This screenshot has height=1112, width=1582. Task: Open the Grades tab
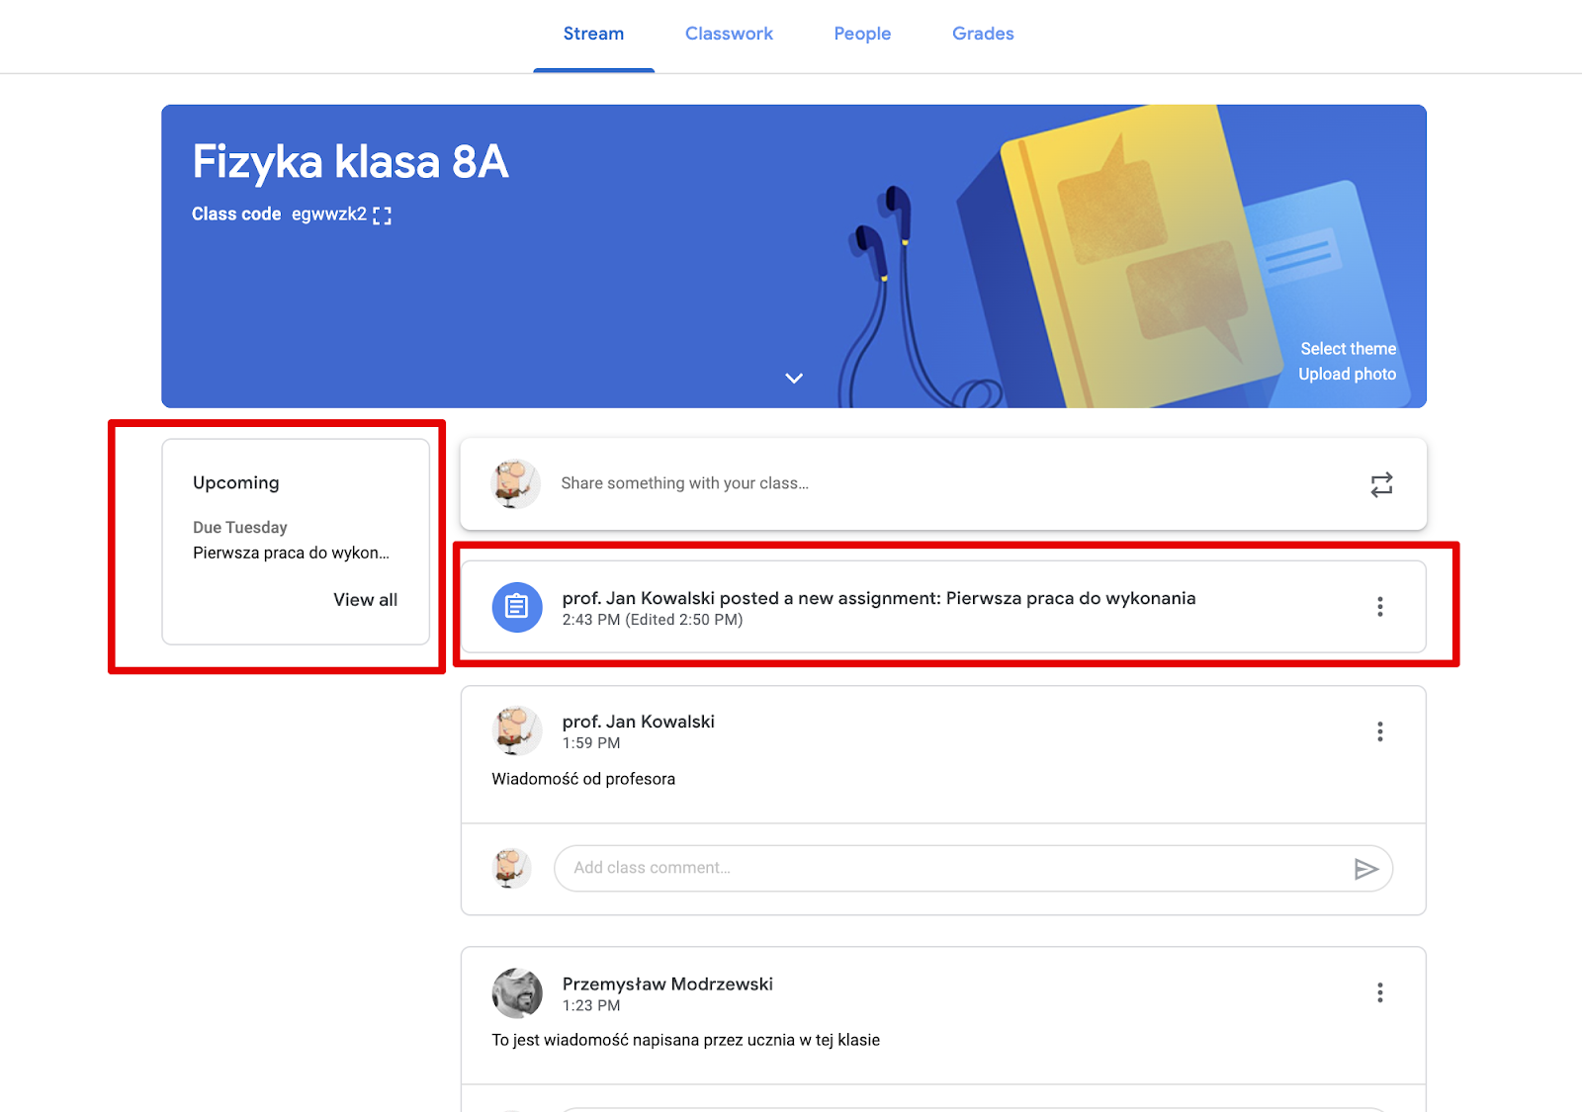click(983, 34)
